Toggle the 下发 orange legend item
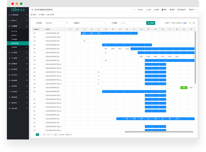This screenshot has height=152, width=206. coord(173,23)
